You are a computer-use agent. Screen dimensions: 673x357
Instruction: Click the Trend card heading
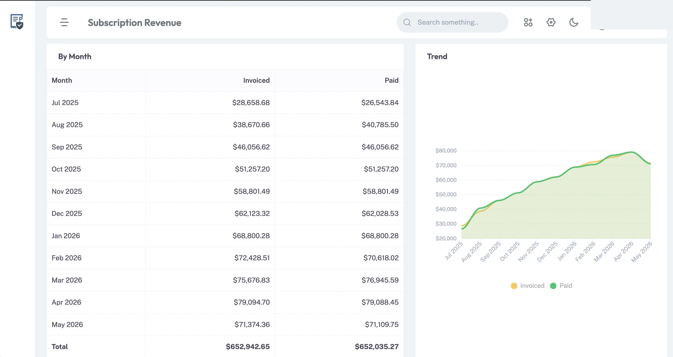437,56
